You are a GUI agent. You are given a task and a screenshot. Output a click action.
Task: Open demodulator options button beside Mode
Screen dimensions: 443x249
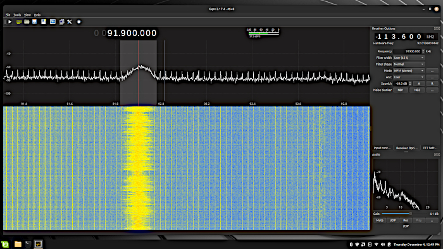[432, 71]
